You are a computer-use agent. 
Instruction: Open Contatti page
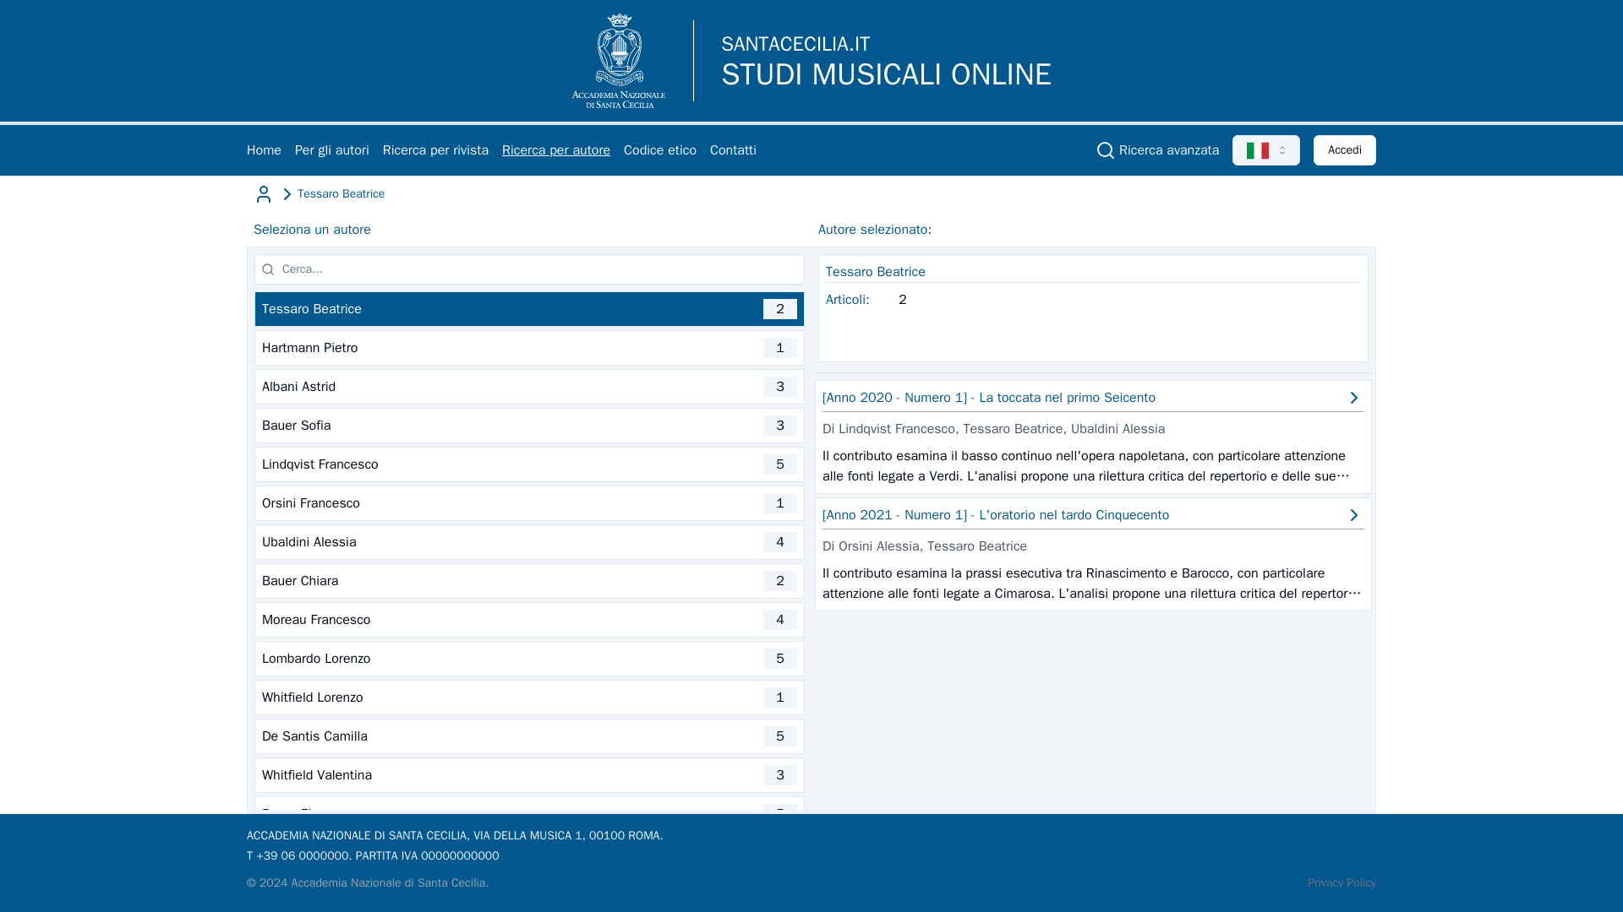733,150
